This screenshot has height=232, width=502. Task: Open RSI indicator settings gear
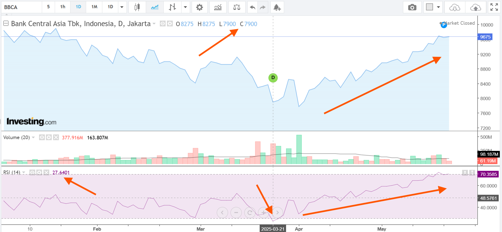[x=39, y=172]
